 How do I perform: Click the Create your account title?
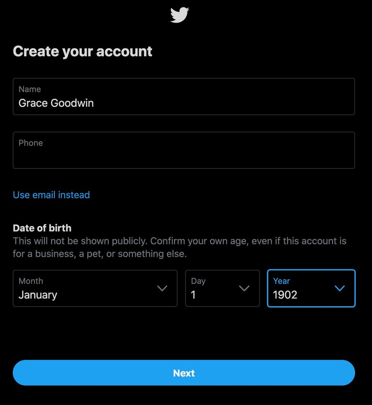point(82,51)
